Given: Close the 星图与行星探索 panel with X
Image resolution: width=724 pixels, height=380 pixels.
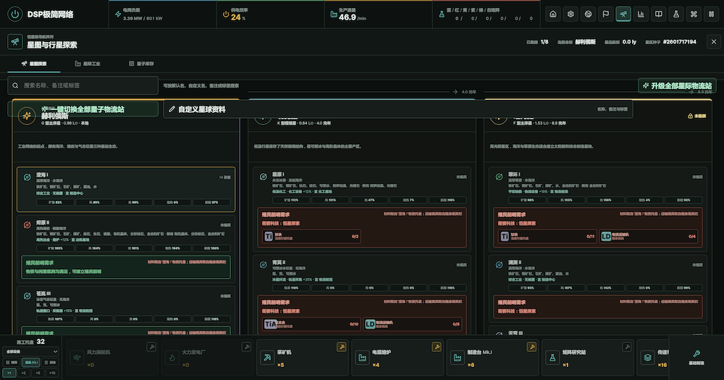Looking at the screenshot, I should point(714,42).
